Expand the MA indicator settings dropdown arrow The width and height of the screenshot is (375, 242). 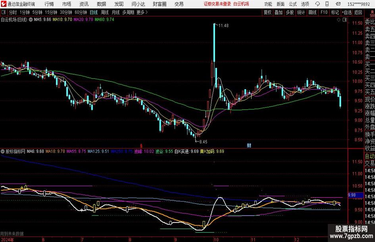point(31,19)
